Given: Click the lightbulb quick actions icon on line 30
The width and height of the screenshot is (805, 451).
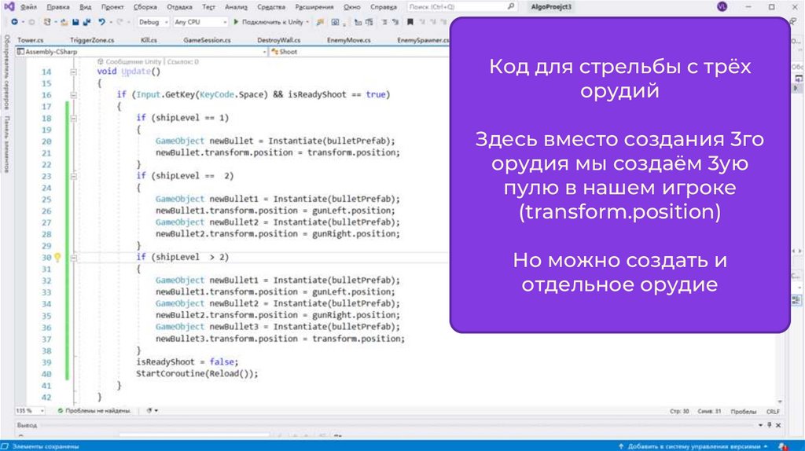Looking at the screenshot, I should click(x=57, y=257).
